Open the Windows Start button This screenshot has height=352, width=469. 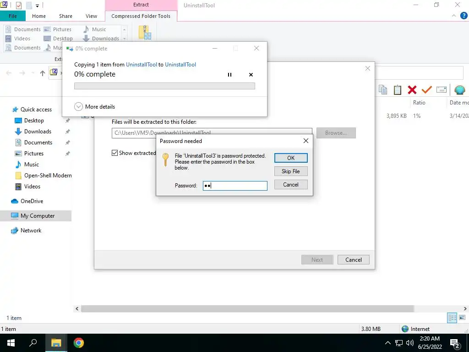point(11,343)
